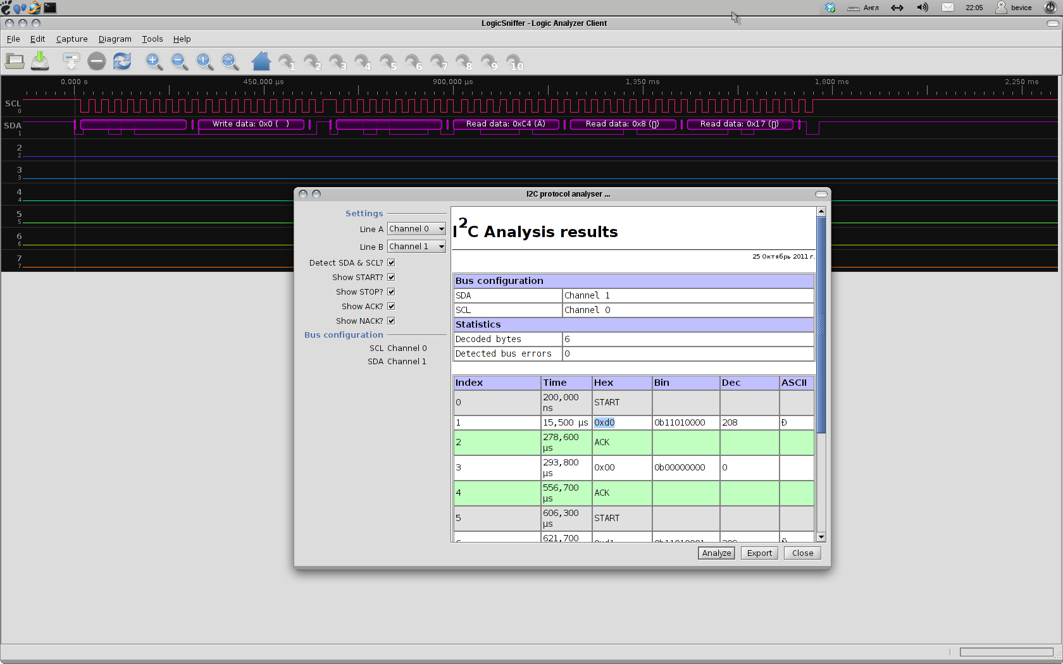Open the File menu
Viewport: 1063px width, 664px height.
click(x=13, y=39)
